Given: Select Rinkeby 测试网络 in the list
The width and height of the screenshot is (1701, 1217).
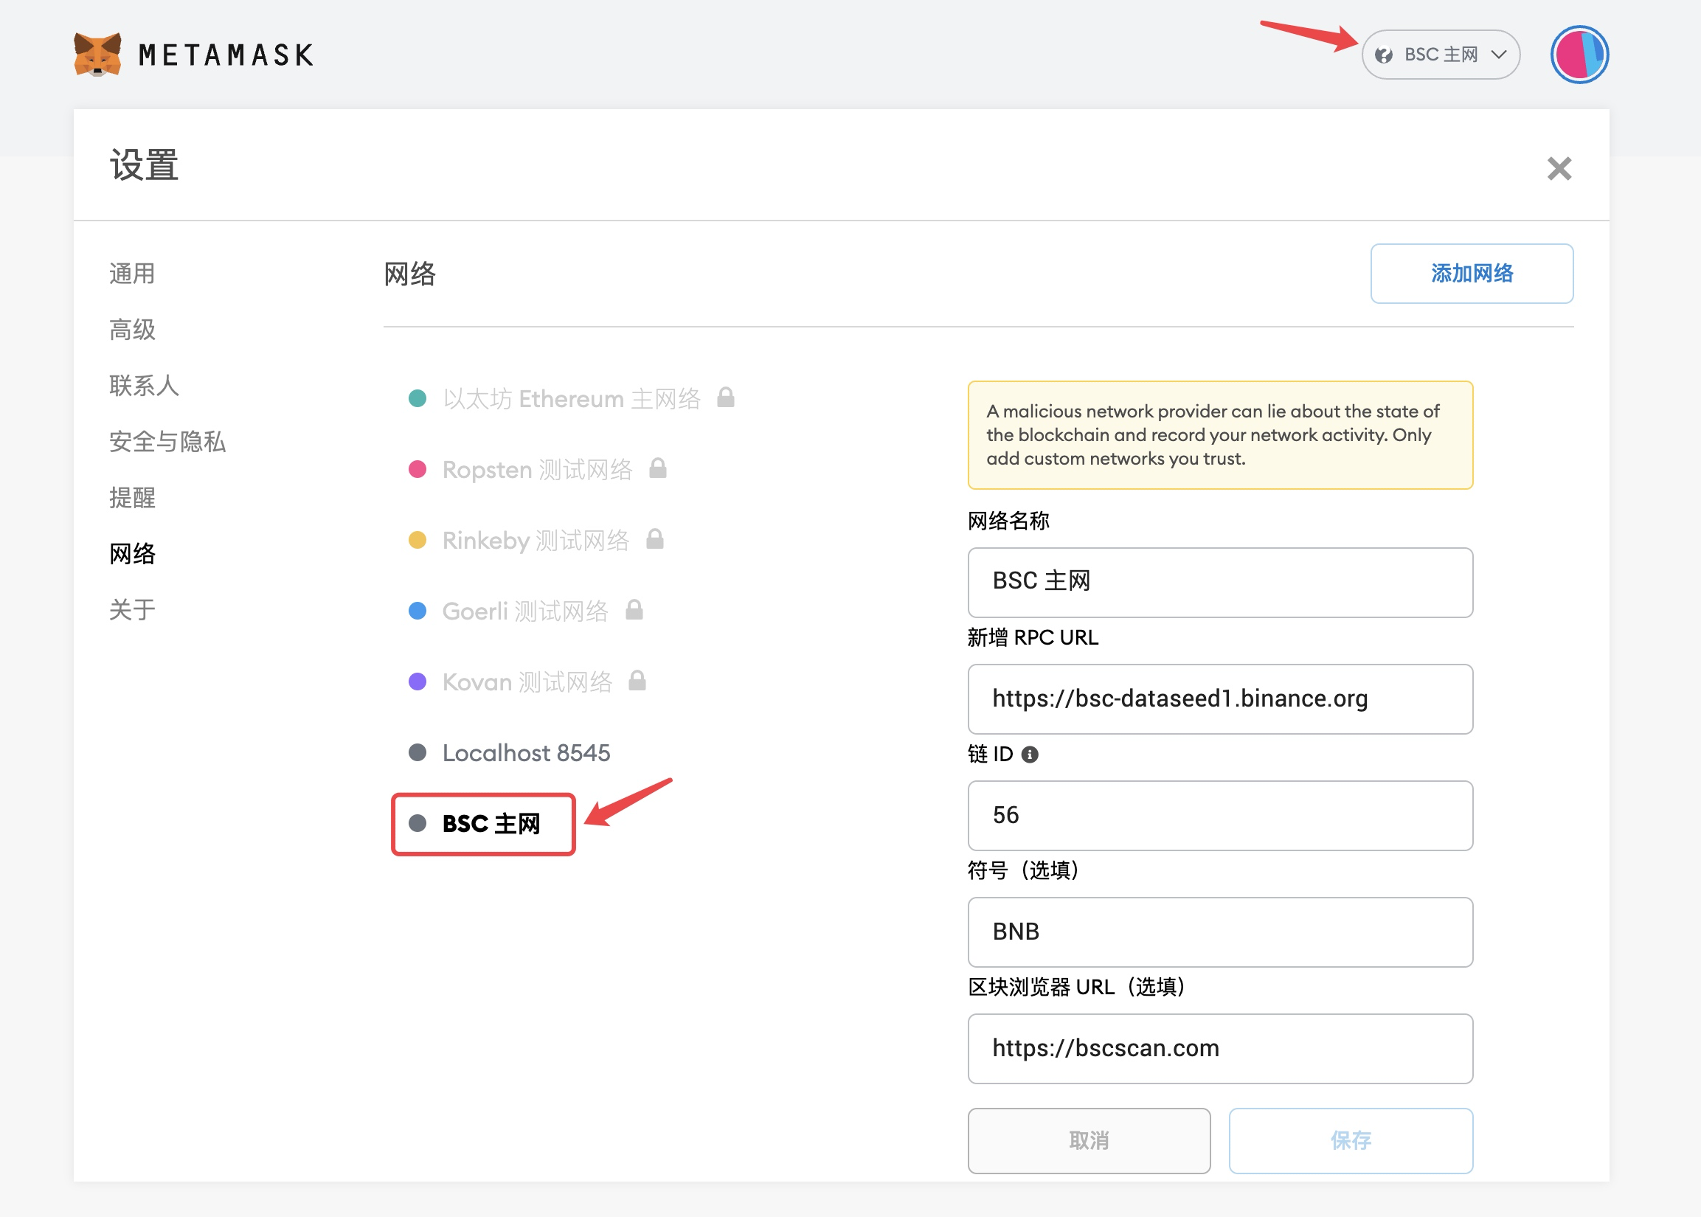Looking at the screenshot, I should [x=536, y=541].
